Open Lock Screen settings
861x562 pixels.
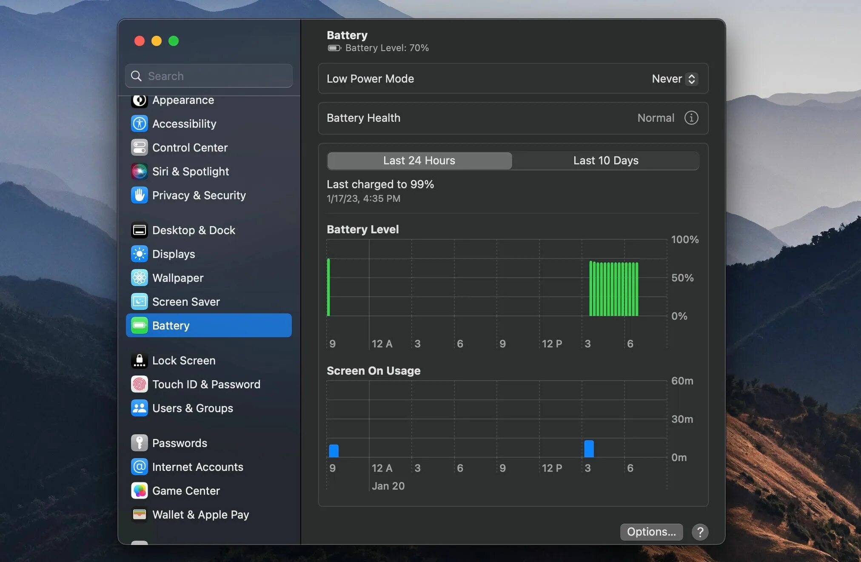pos(184,361)
